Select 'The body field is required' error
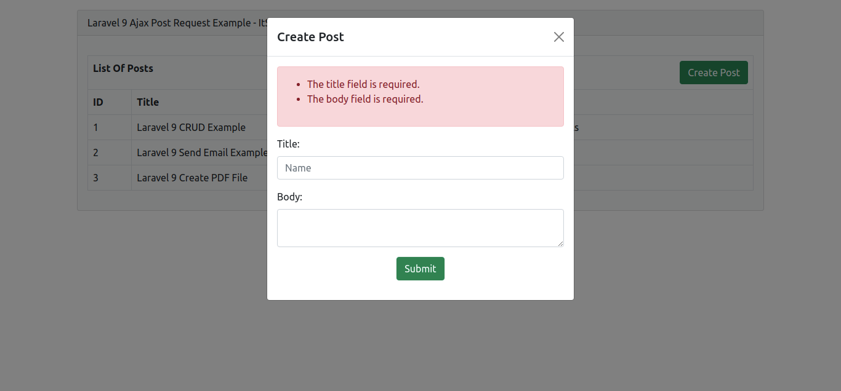Image resolution: width=841 pixels, height=391 pixels. [364, 99]
